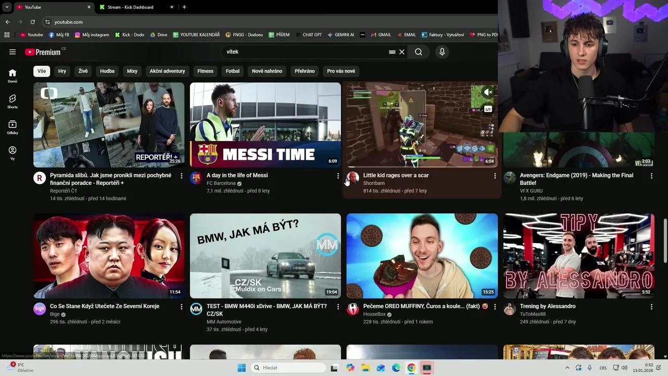Open more options for Avengers: Endgame video

point(651,176)
